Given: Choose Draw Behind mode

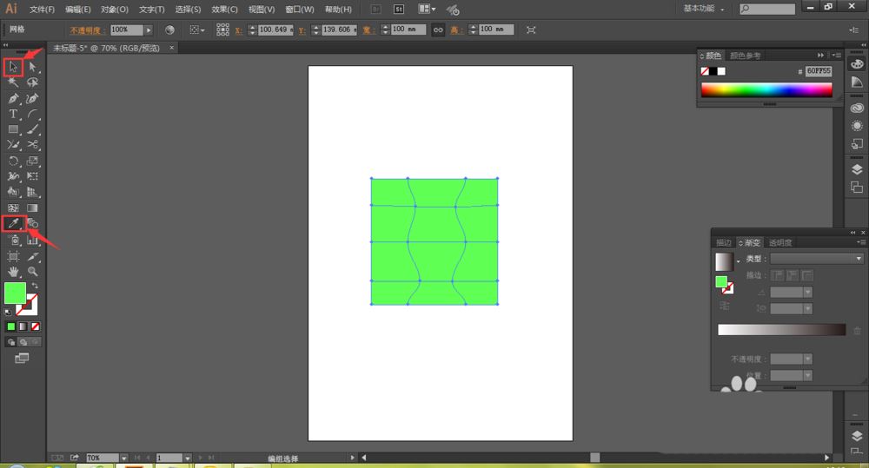Looking at the screenshot, I should (23, 342).
